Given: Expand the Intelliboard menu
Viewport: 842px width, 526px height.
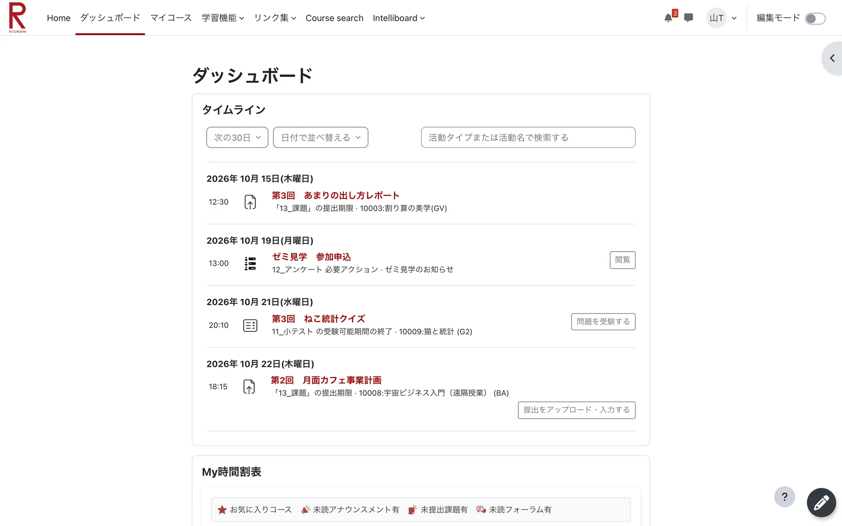Looking at the screenshot, I should click(399, 18).
